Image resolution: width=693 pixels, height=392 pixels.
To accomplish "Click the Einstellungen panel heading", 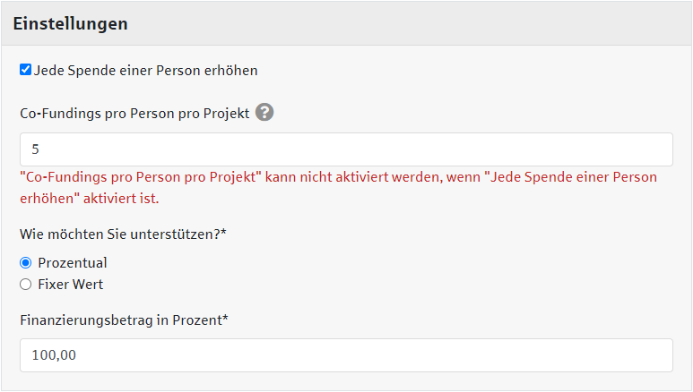I will click(x=70, y=24).
